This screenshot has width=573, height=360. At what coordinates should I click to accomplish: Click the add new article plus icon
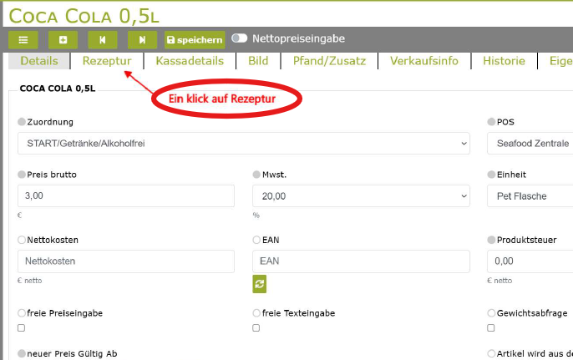coord(63,40)
